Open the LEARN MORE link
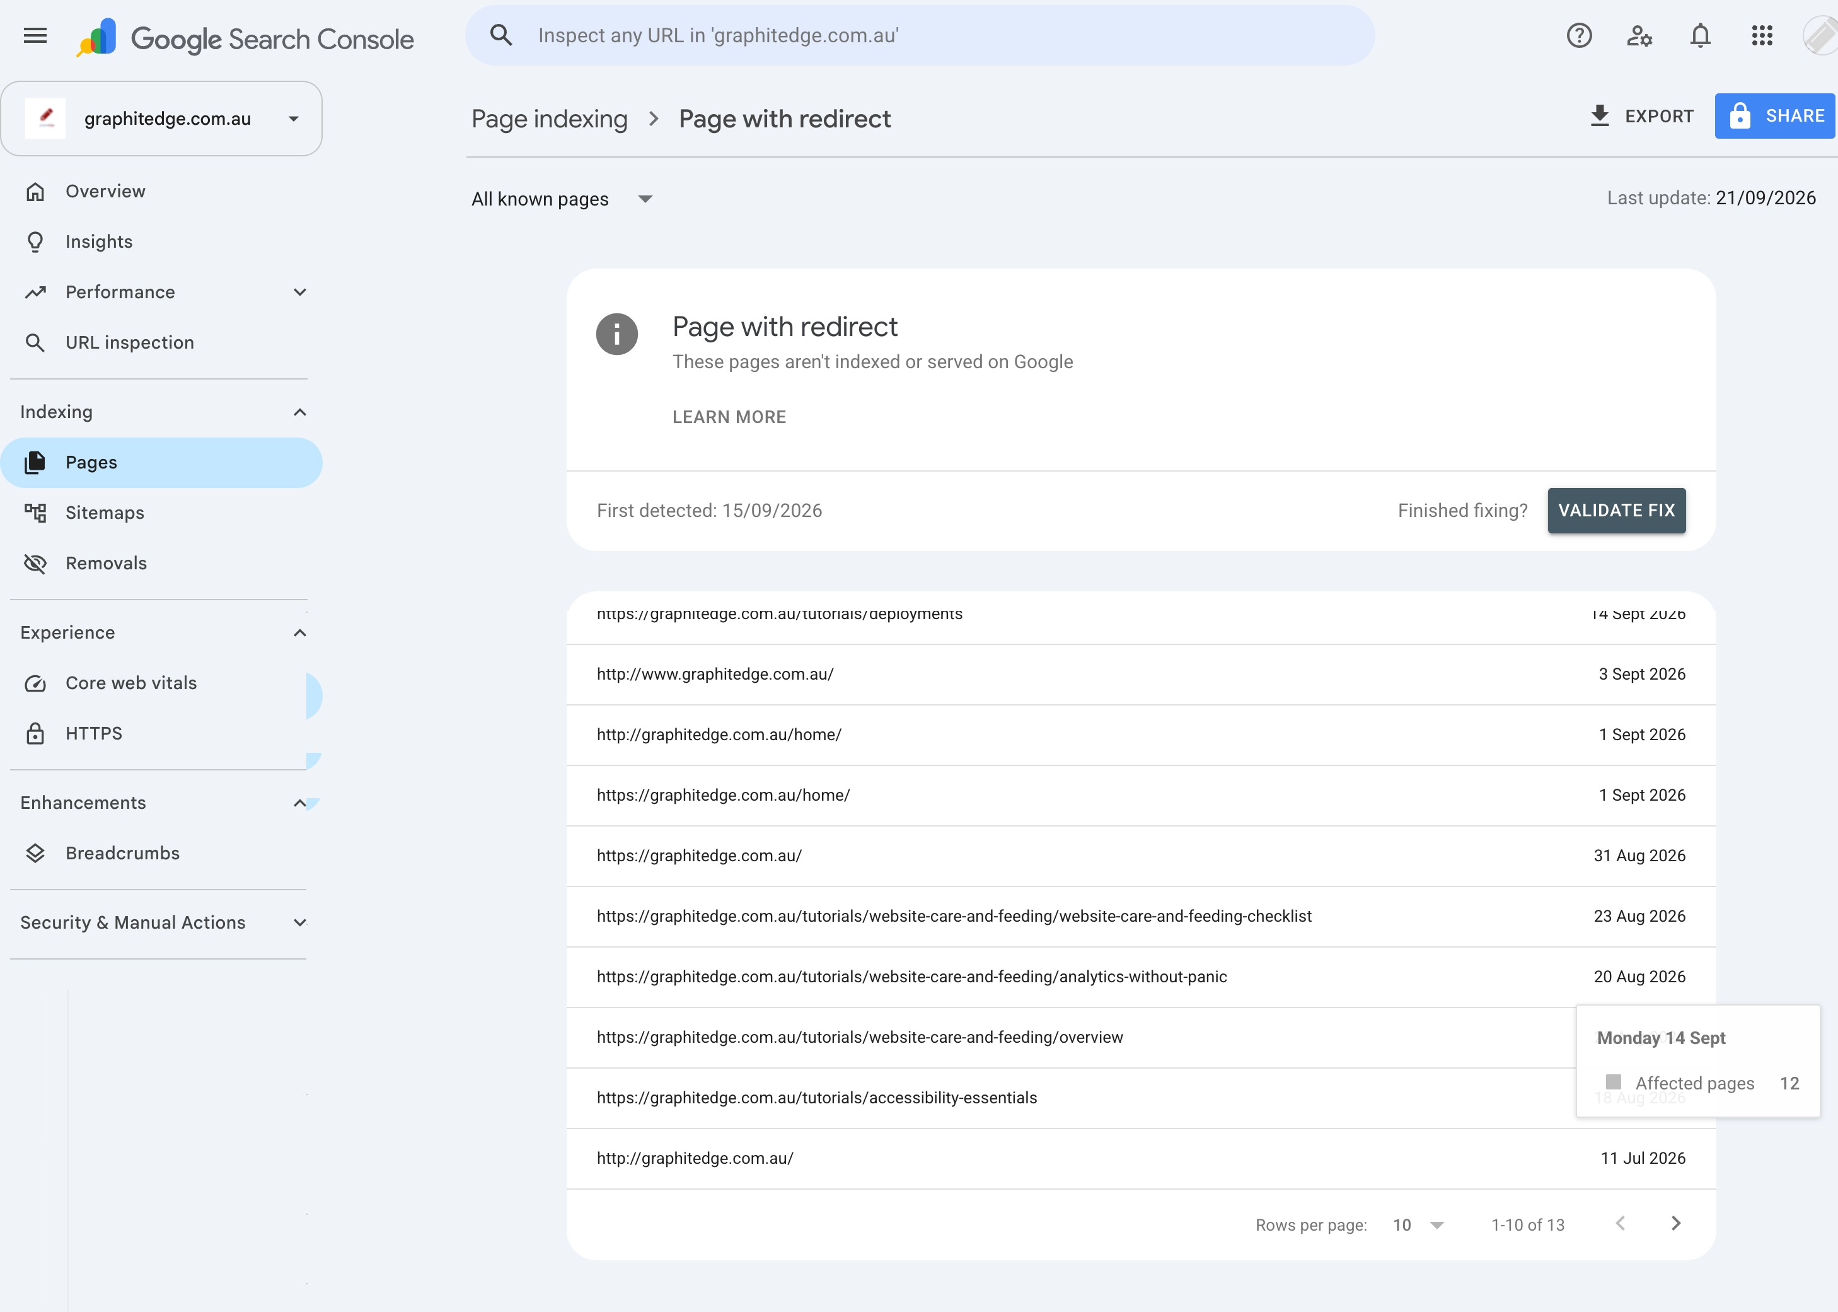 pyautogui.click(x=729, y=417)
